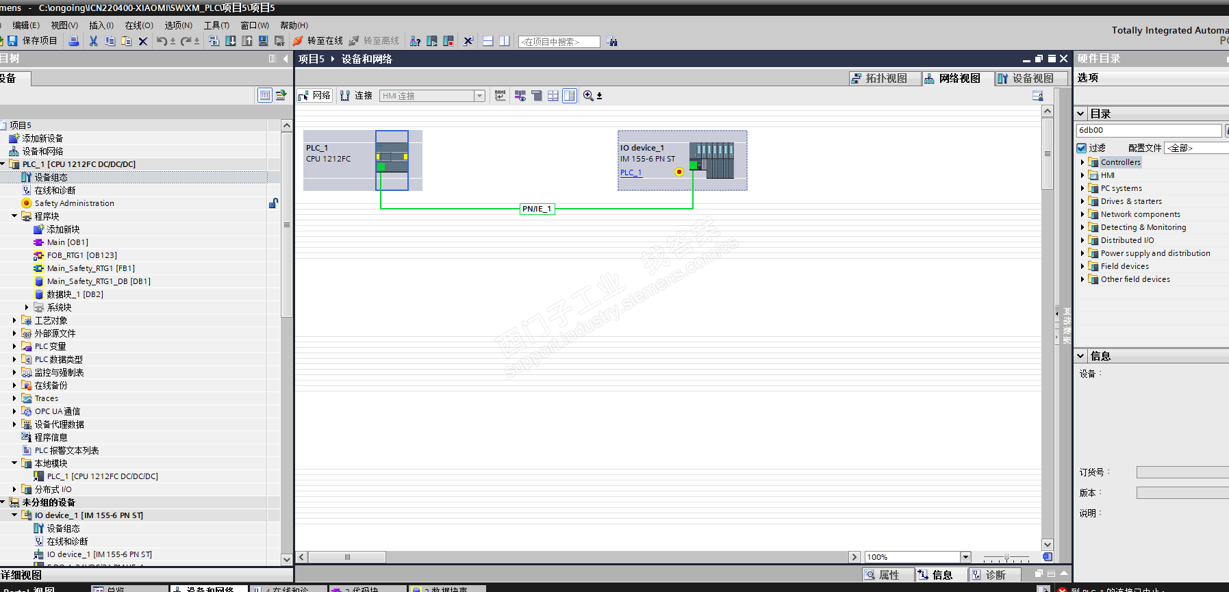Cut selection with the scissors icon
The height and width of the screenshot is (592, 1229).
tap(94, 41)
